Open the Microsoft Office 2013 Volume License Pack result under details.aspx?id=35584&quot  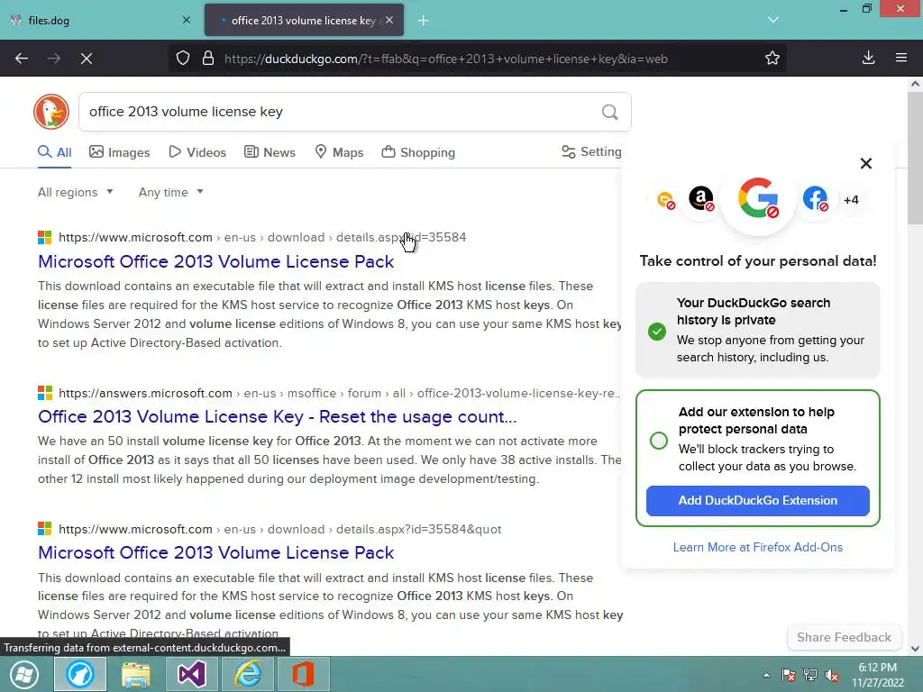tap(216, 552)
